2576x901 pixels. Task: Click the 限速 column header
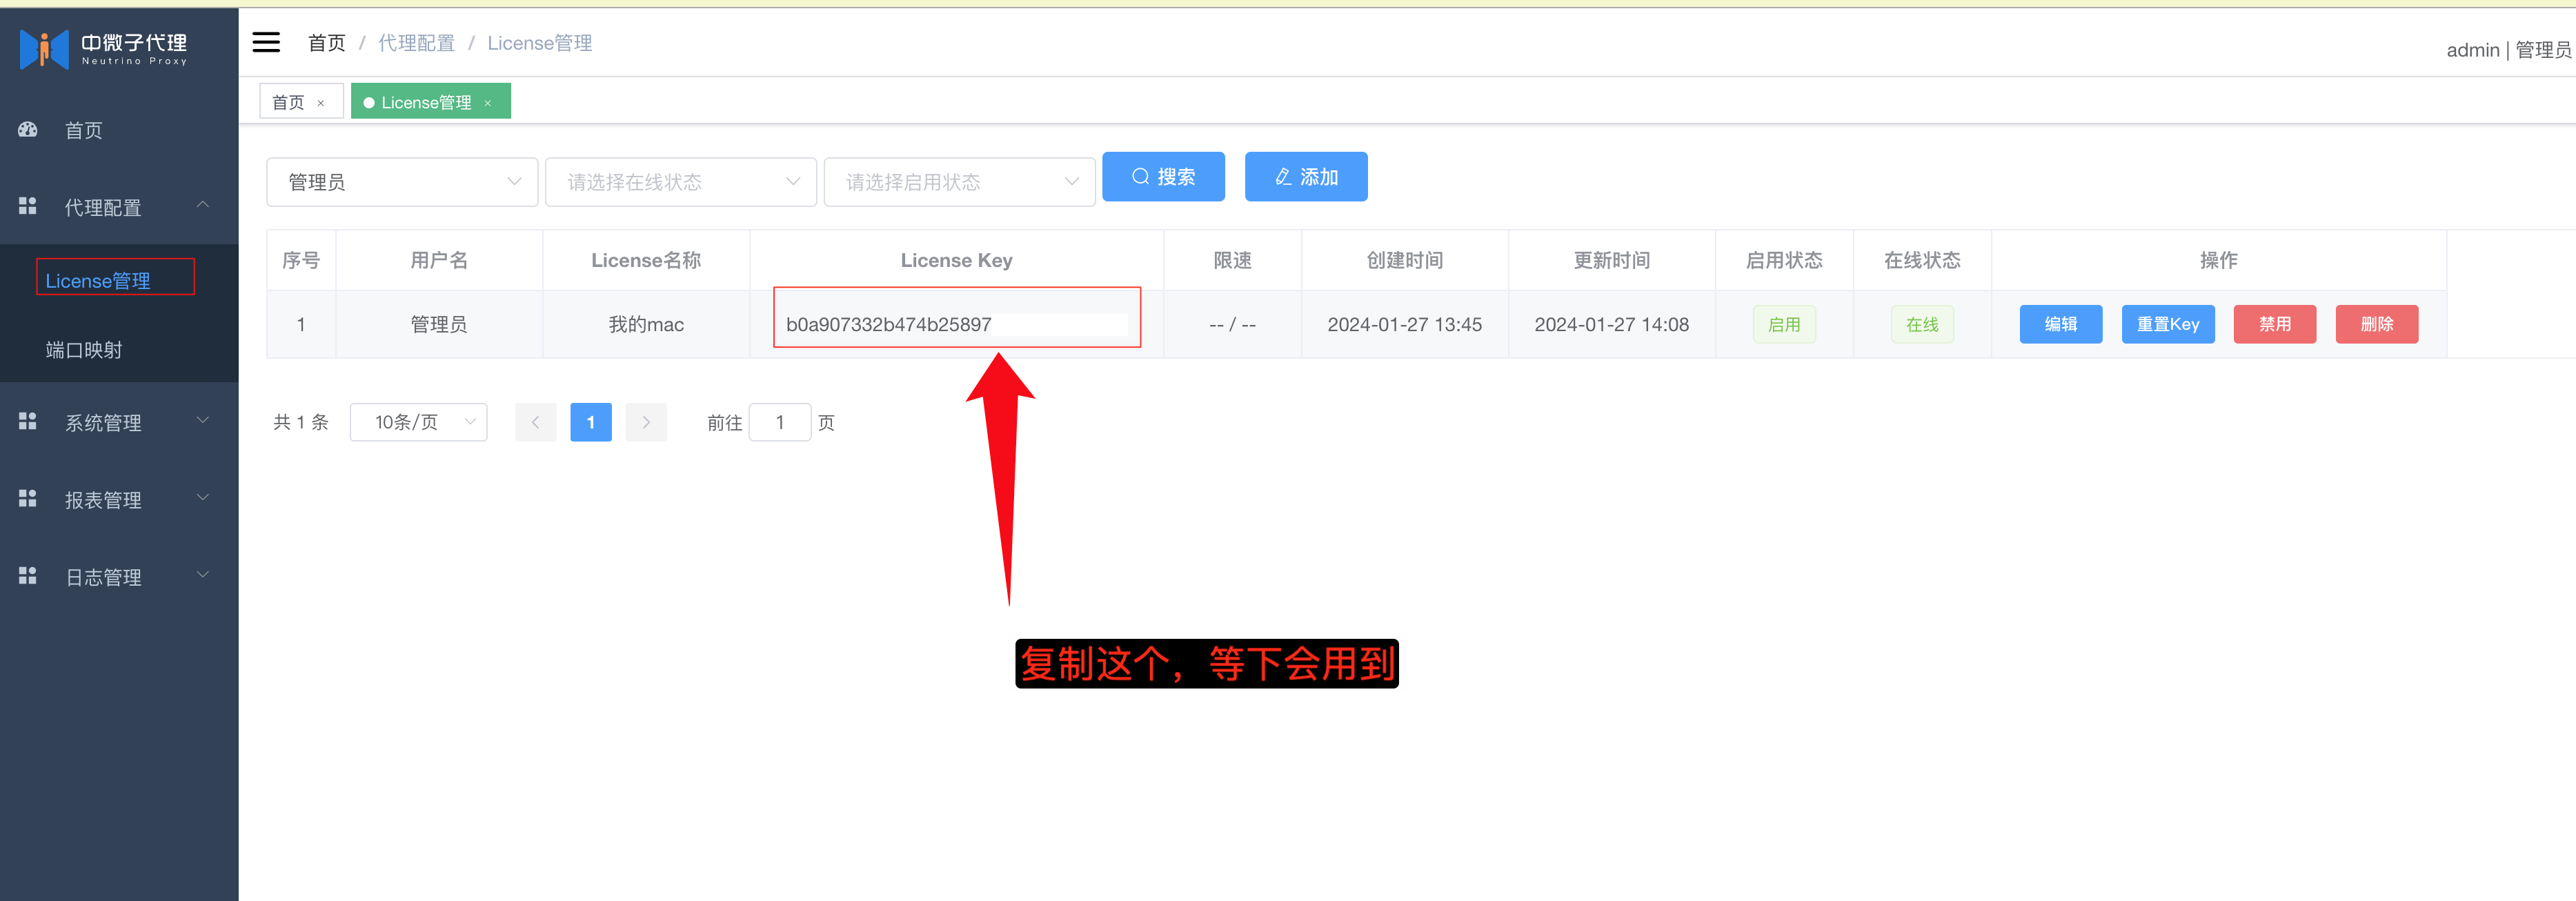(1232, 260)
